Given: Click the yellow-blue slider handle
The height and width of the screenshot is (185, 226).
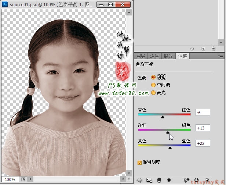Looking at the screenshot, I should tap(170, 148).
